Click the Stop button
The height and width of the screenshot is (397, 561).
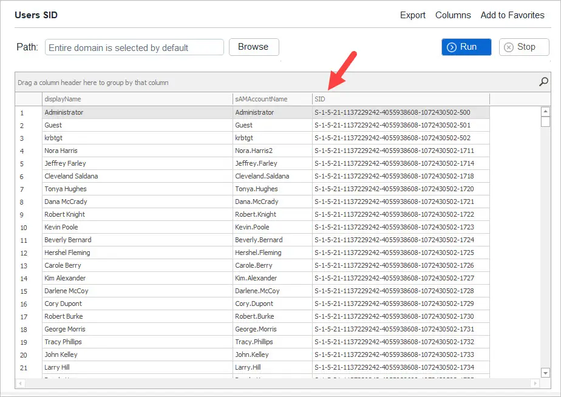pos(524,47)
